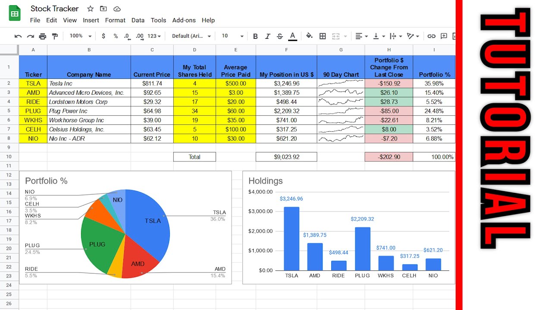Viewport: 552px width, 310px height.
Task: Star the Stock Tracker document
Action: pos(90,9)
